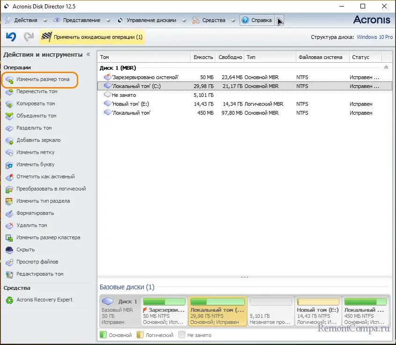Select the Новый том (E:) partition block
The height and width of the screenshot is (345, 396).
318,311
